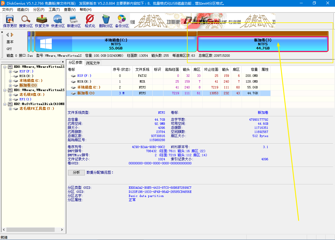Expand the 老毛桃U盘 (E:) tree node
335x240 pixels.
[10, 95]
